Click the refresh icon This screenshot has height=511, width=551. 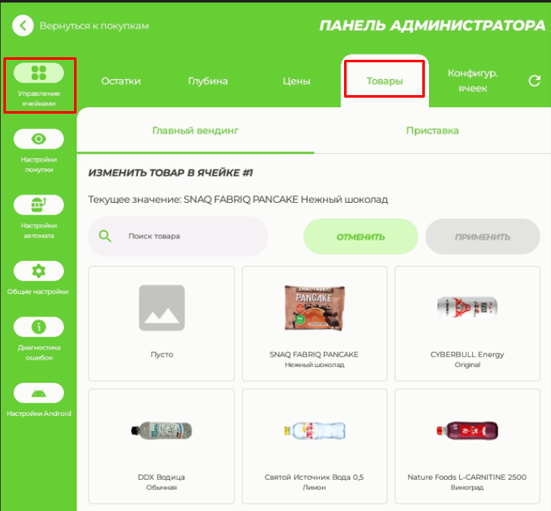point(533,81)
